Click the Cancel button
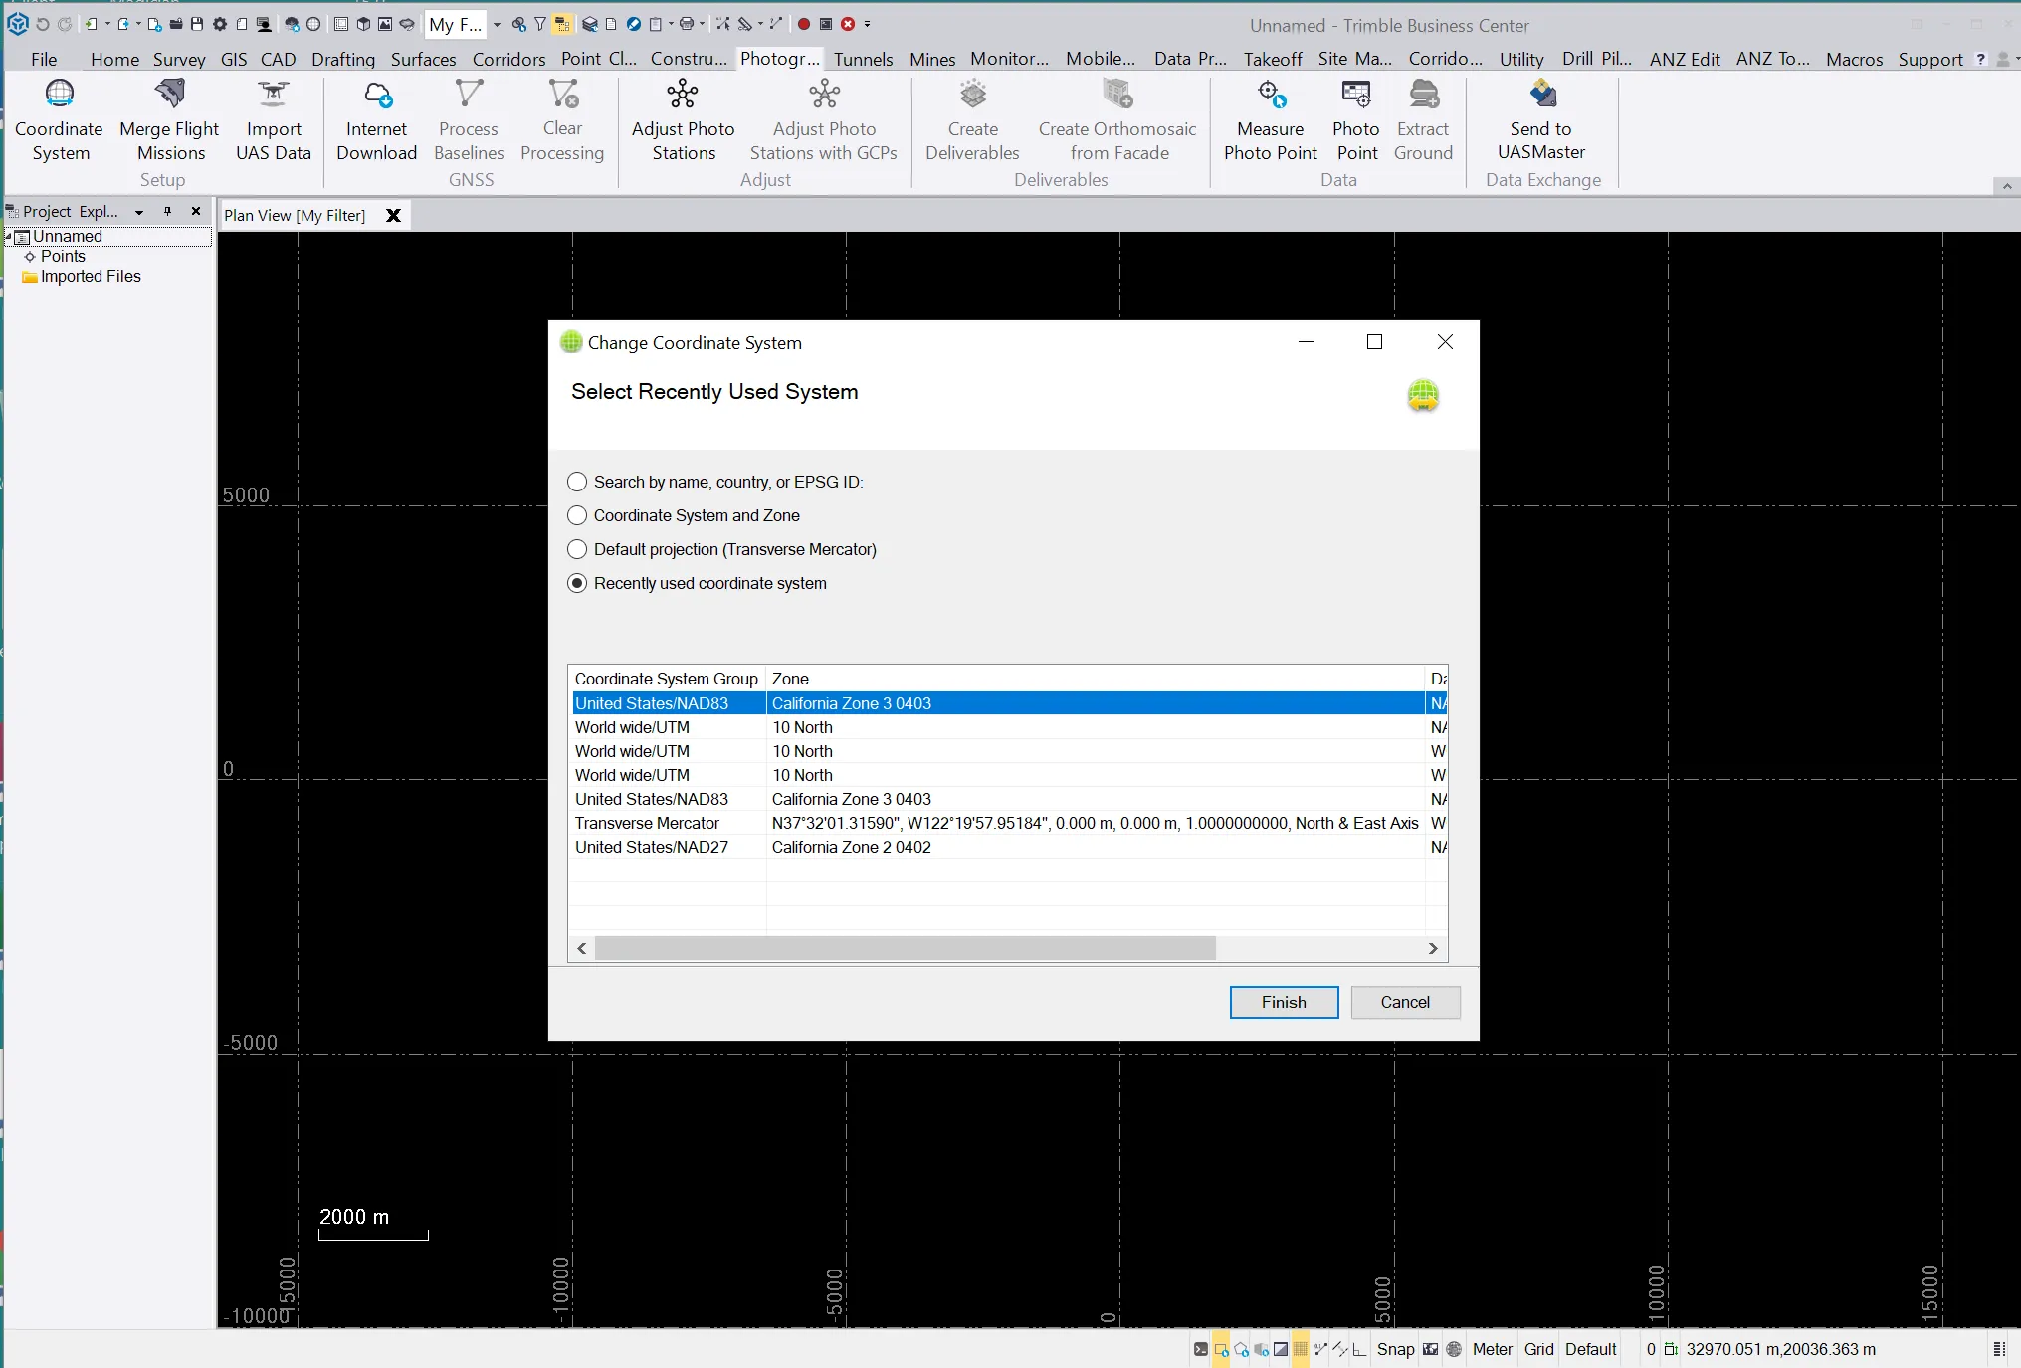The width and height of the screenshot is (2021, 1368). [1404, 1002]
